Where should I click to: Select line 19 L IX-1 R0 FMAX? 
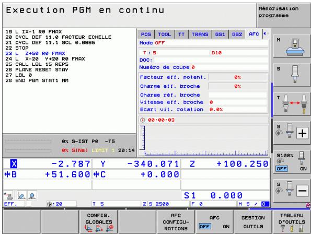[x=33, y=32]
